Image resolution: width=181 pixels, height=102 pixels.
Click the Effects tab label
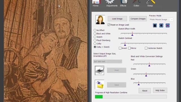pyautogui.click(x=123, y=6)
